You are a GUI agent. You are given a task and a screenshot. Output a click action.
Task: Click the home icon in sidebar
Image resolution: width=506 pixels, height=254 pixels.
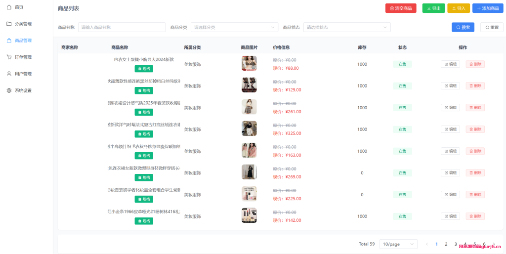(9, 7)
